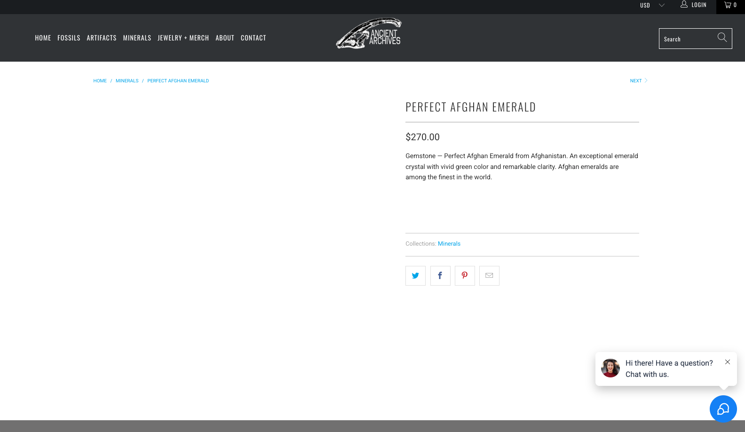Screen dimensions: 745x432
Task: Open the JEWELRY + MERCH menu
Action: (x=183, y=38)
